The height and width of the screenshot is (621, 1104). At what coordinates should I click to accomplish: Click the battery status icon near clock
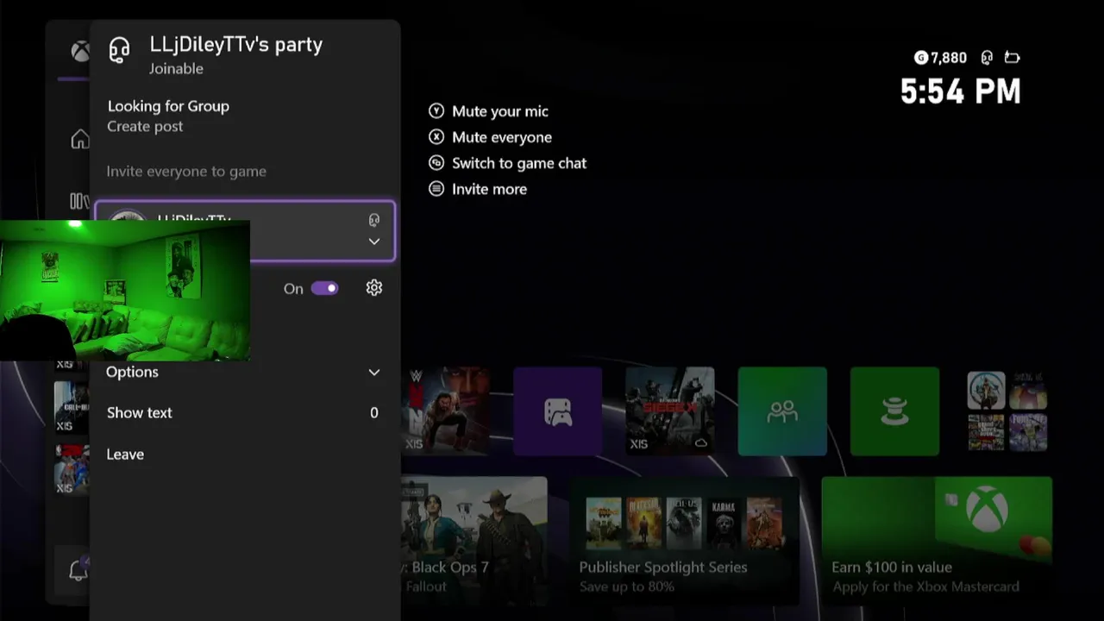[1013, 58]
